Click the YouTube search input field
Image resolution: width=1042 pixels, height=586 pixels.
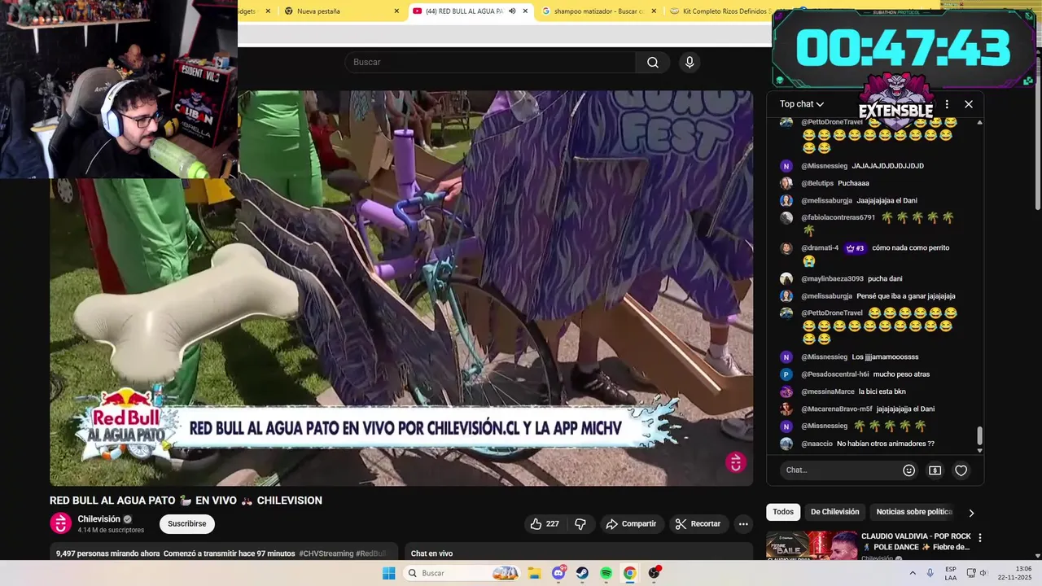pyautogui.click(x=491, y=63)
